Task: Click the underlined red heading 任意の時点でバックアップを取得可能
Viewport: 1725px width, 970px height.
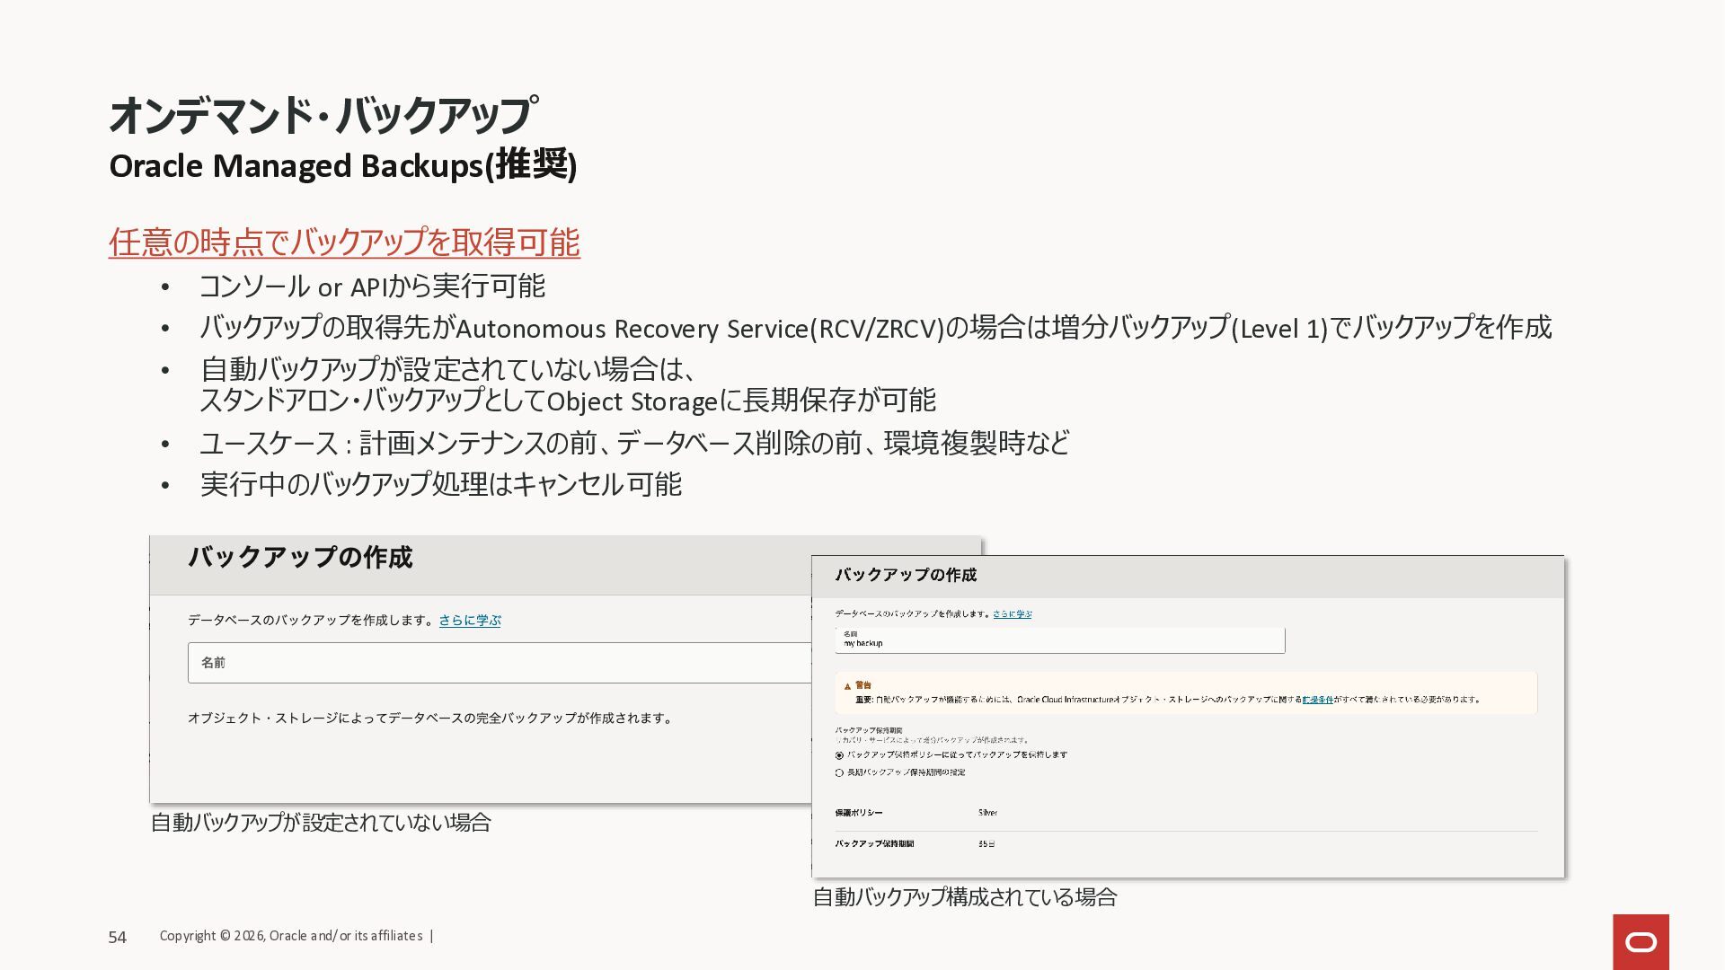Action: (x=344, y=242)
